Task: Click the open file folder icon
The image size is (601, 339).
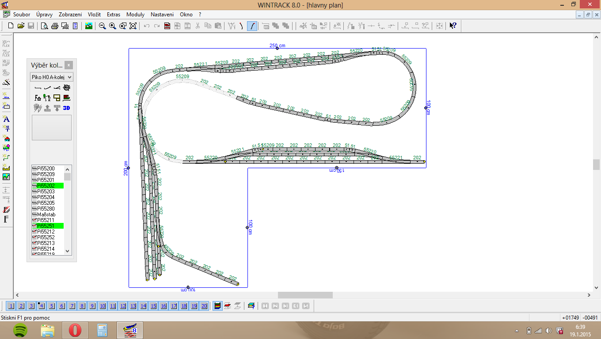Action: pyautogui.click(x=21, y=26)
